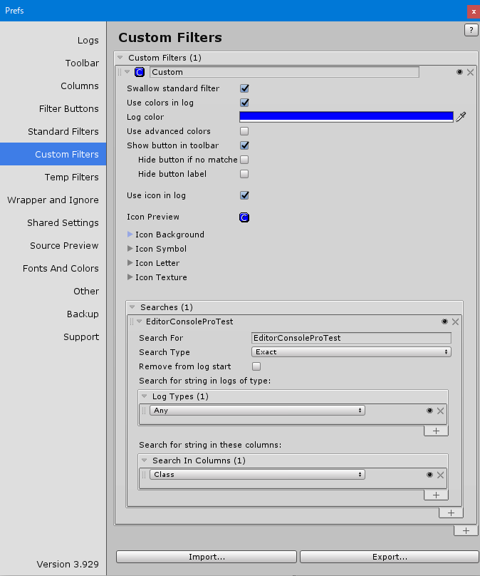Image resolution: width=480 pixels, height=576 pixels.
Task: Open the Class column dropdown
Action: [x=257, y=475]
